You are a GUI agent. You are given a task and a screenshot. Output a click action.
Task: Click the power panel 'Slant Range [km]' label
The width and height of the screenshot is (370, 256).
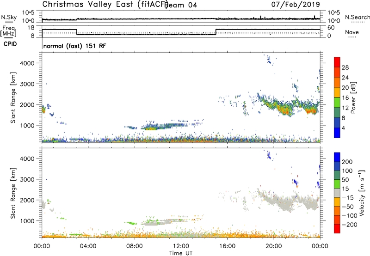click(13, 98)
